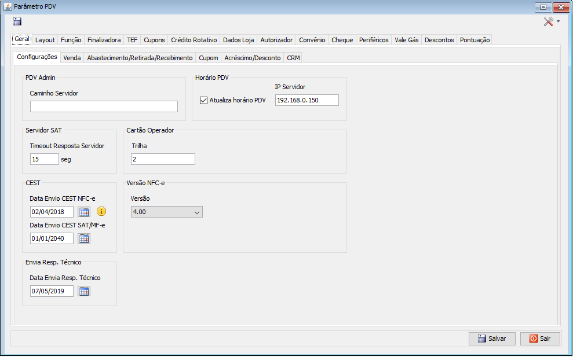
Task: Click the Data Envia Resp. Técnico date field
Action: click(x=52, y=291)
